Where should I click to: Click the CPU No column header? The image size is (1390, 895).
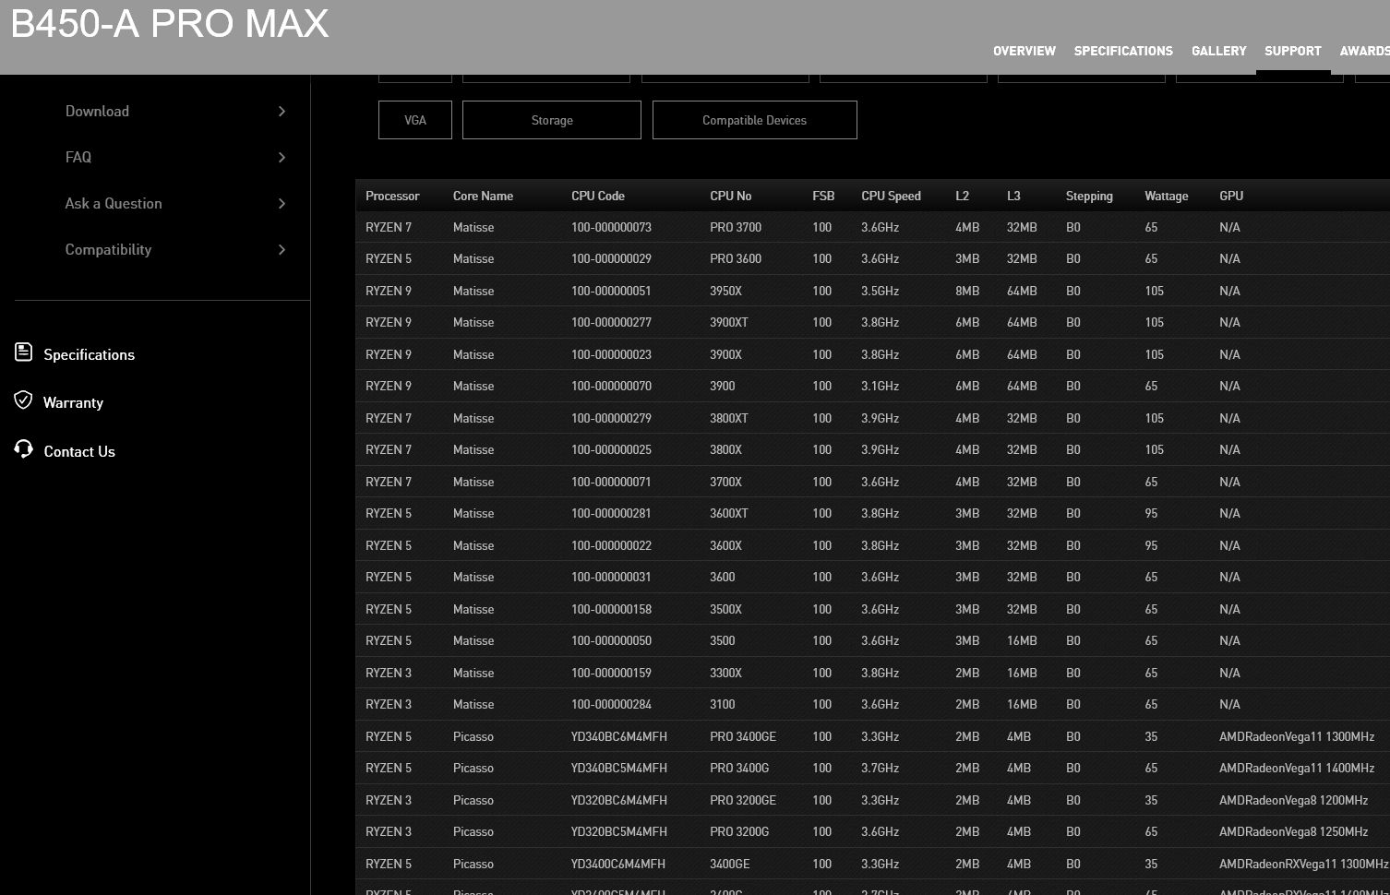730,196
